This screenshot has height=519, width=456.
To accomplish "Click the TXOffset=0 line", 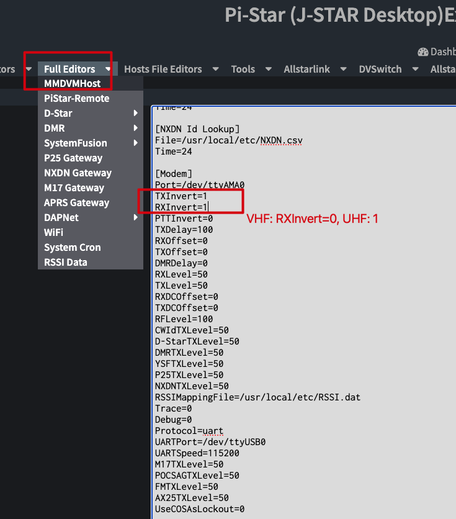I will click(181, 252).
